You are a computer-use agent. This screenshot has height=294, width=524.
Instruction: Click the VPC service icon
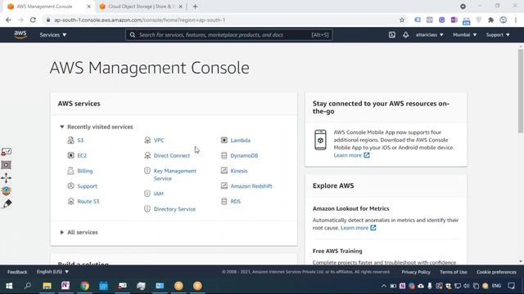147,140
